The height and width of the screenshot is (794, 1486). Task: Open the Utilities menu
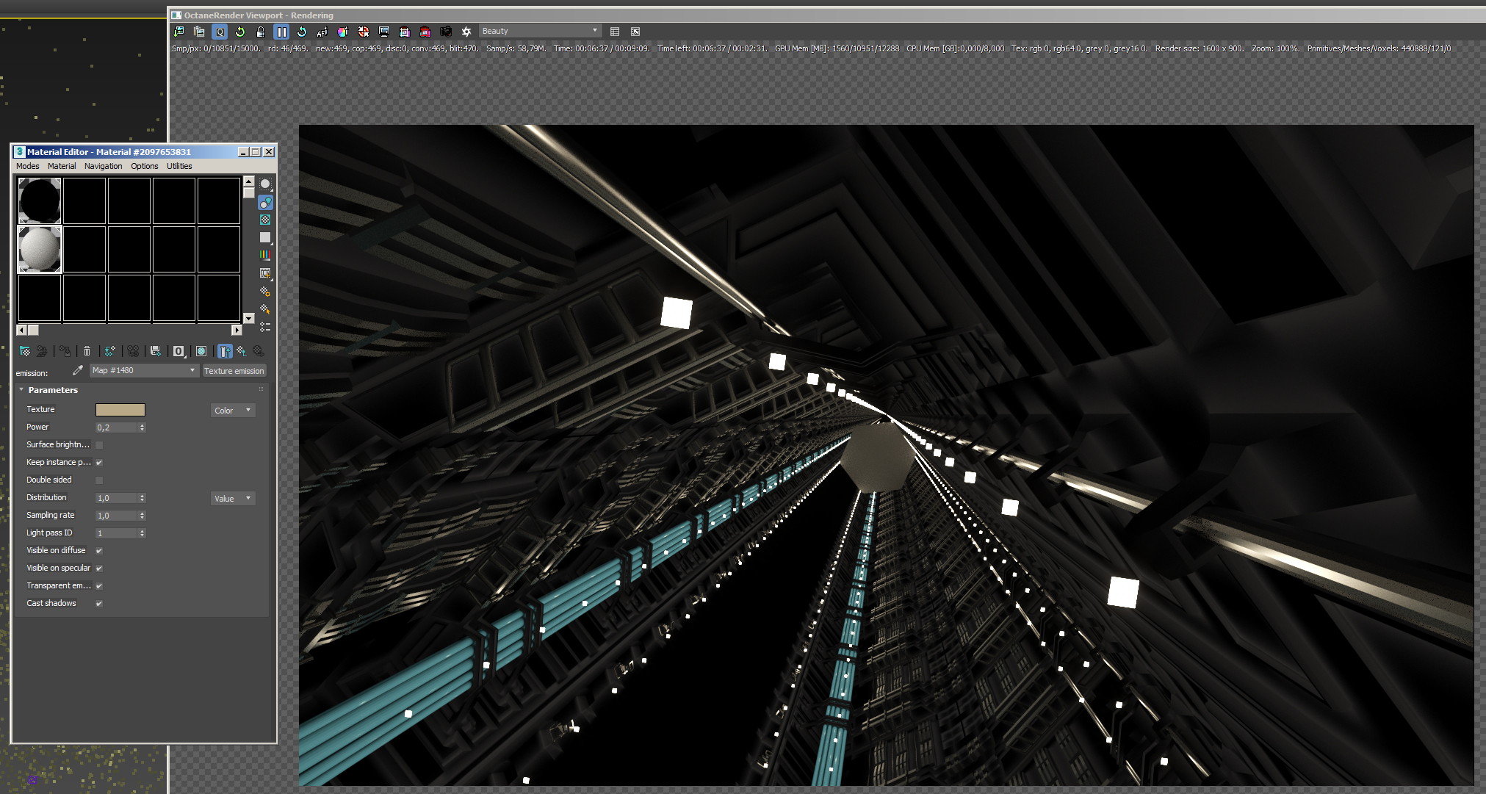pos(178,166)
